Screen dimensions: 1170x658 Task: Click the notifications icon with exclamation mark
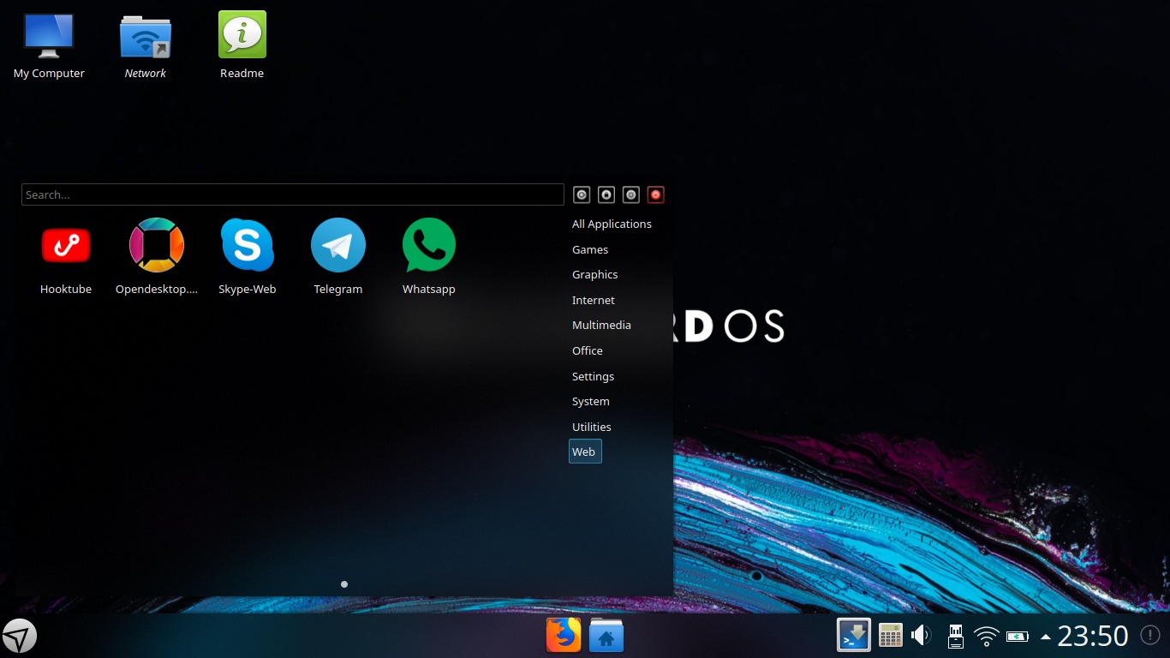point(1150,636)
